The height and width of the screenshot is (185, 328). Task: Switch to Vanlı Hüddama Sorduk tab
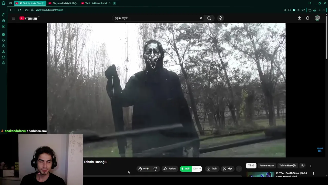[96, 3]
